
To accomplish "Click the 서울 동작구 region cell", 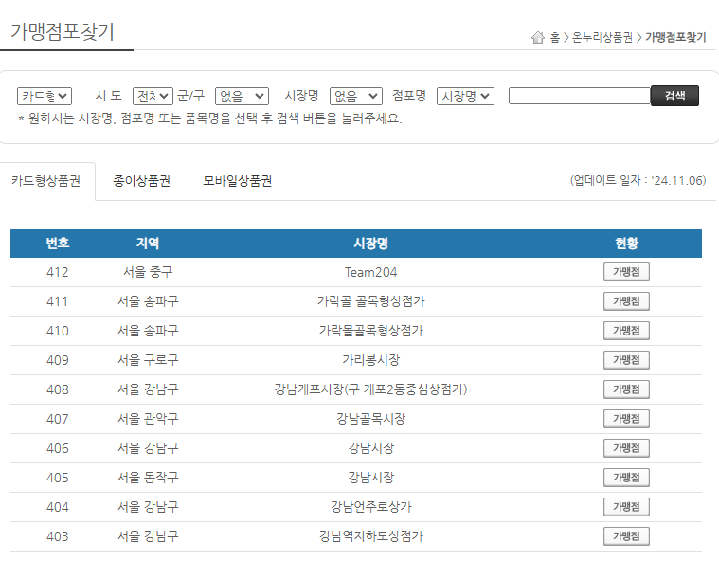I will (x=148, y=478).
